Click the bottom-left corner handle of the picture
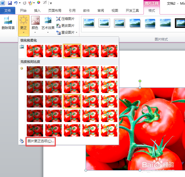Viewport: 185px width, 177px height. [86, 170]
